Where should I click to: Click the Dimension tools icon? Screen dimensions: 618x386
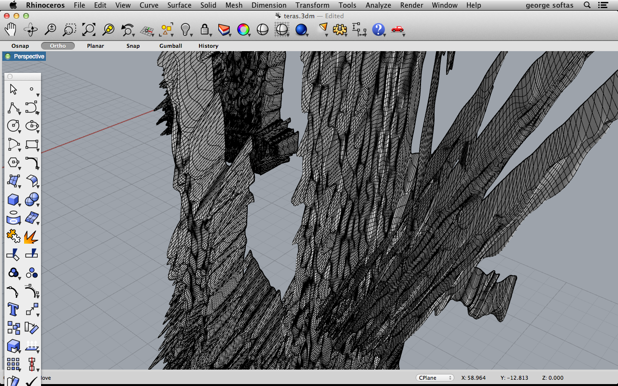click(359, 30)
